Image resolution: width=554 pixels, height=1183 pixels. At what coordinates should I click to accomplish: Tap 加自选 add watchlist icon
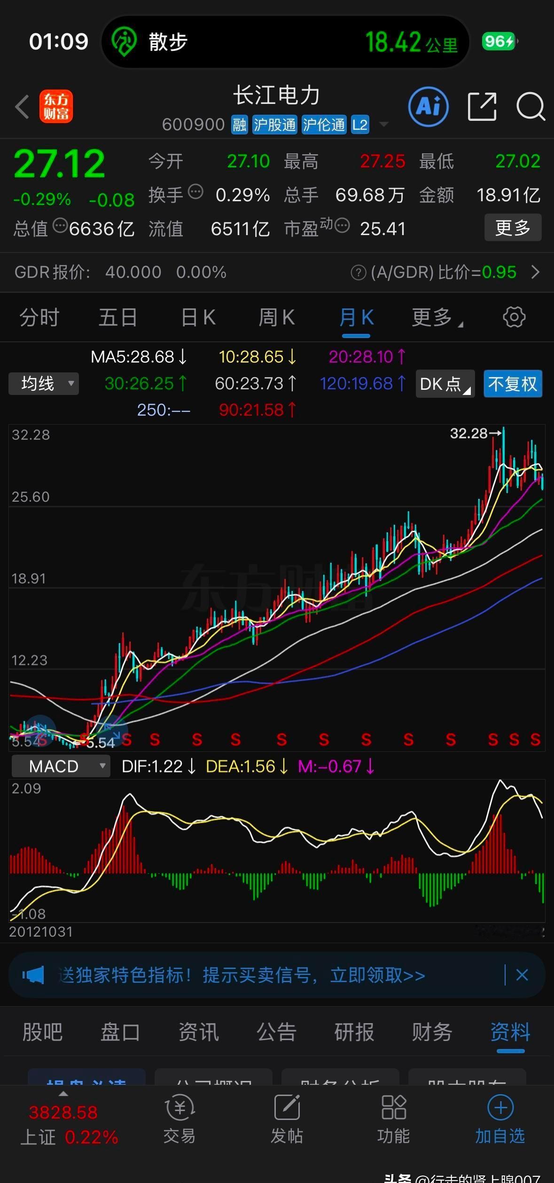point(500,1120)
